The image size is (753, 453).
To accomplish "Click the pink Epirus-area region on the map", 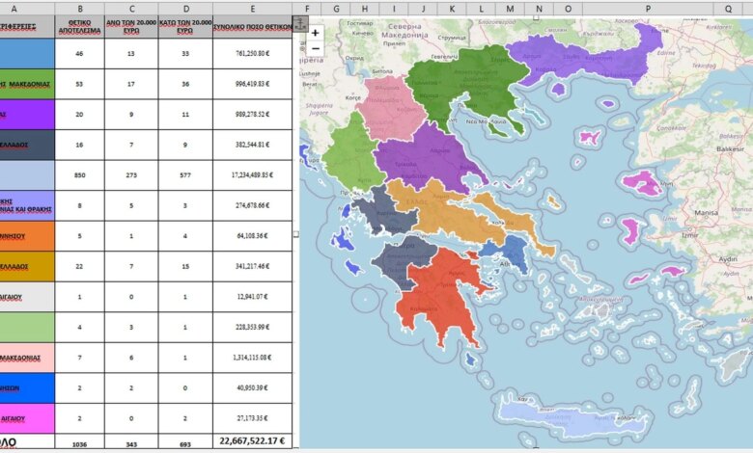I will click(389, 108).
